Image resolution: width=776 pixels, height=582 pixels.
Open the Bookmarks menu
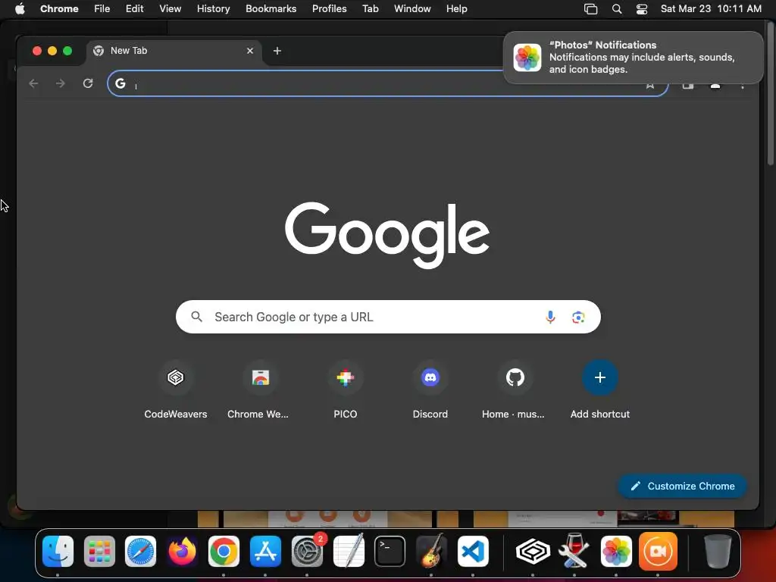coord(271,9)
